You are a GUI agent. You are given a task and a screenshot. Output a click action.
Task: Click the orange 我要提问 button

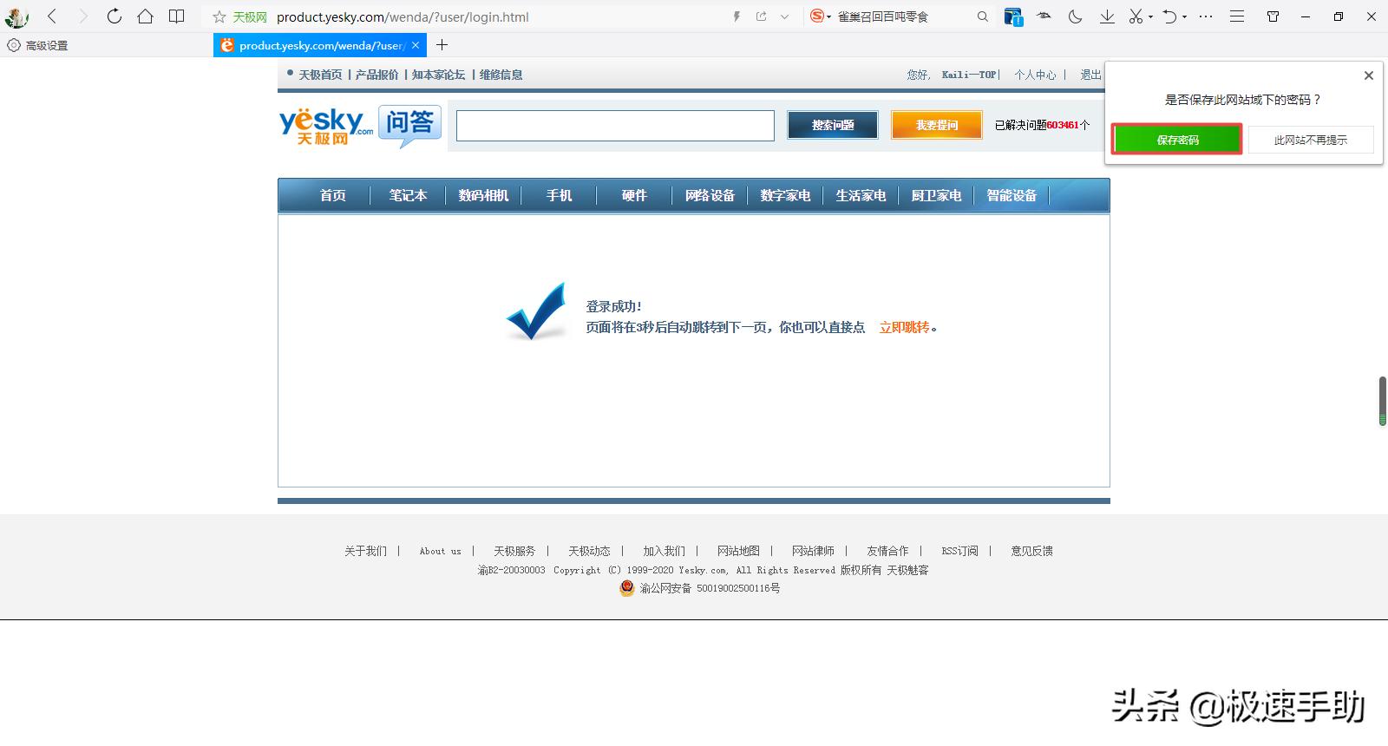[x=937, y=126]
